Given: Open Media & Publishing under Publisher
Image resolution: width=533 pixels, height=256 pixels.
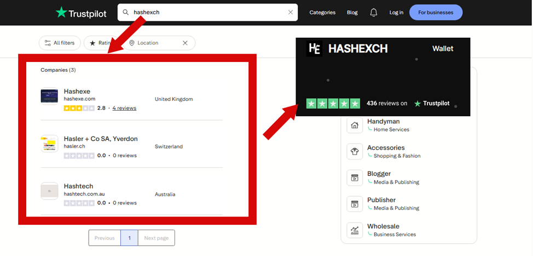Looking at the screenshot, I should click(x=396, y=208).
